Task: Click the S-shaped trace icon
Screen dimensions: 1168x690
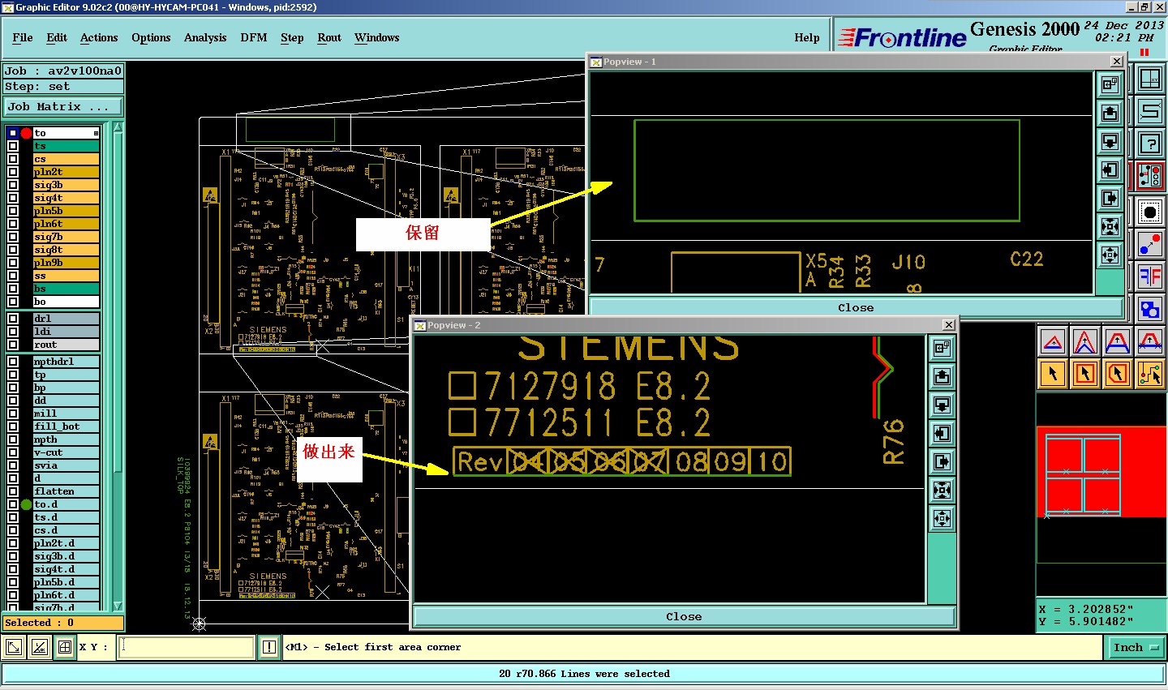Action: [x=1150, y=111]
